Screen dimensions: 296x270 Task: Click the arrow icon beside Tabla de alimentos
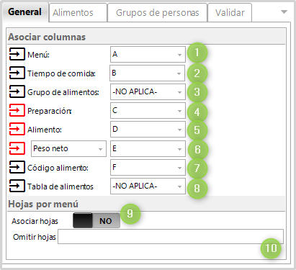pos(17,186)
